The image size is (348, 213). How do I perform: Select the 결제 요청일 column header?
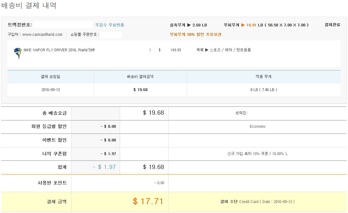[x=51, y=77]
